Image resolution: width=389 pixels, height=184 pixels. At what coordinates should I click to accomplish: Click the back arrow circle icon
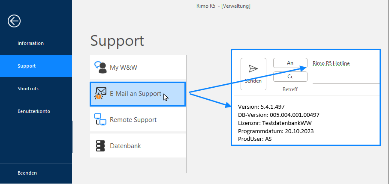click(x=14, y=21)
